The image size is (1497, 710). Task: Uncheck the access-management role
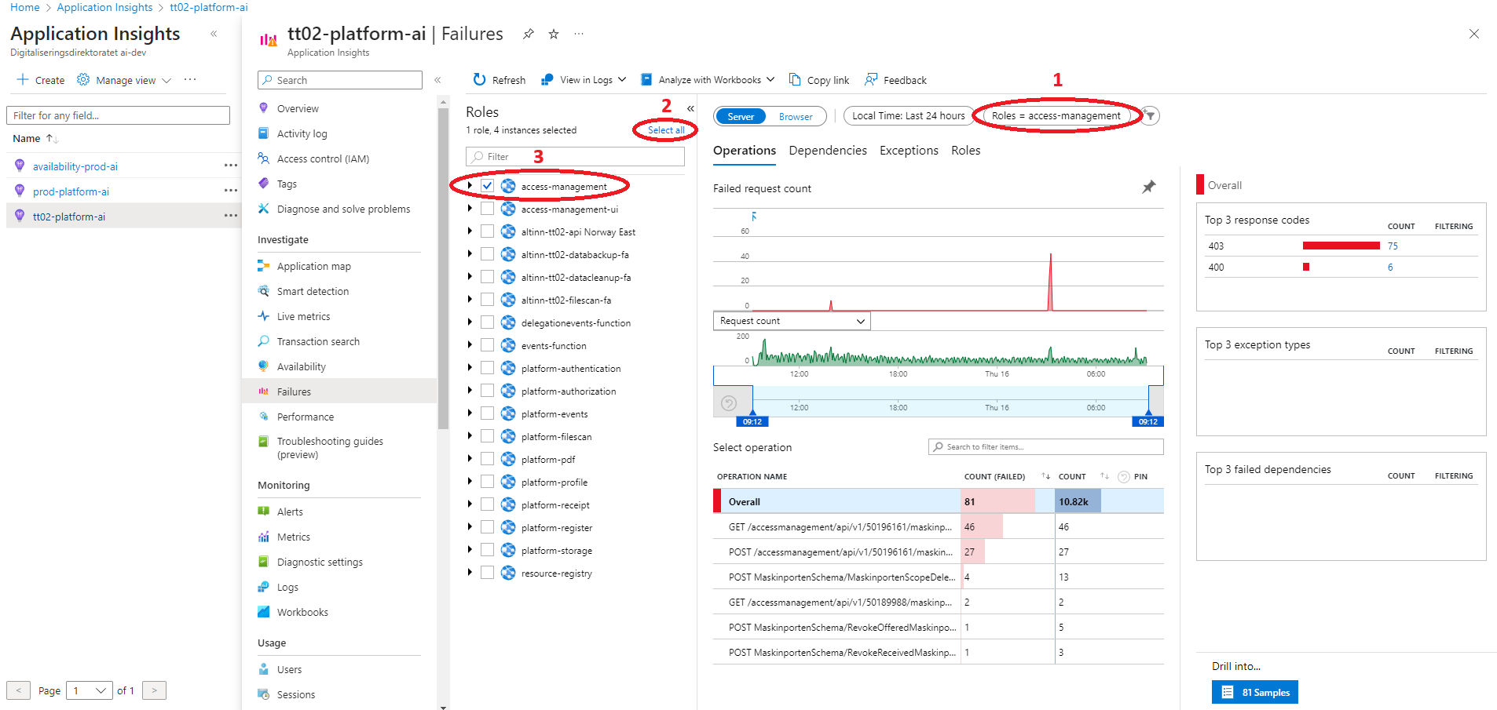point(488,186)
